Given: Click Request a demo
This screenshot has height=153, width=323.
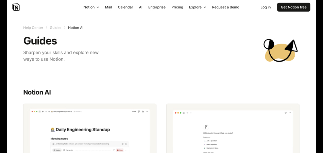Looking at the screenshot, I should [x=225, y=7].
